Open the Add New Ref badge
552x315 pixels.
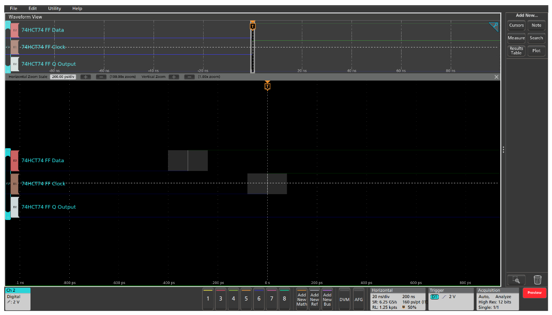tap(315, 297)
